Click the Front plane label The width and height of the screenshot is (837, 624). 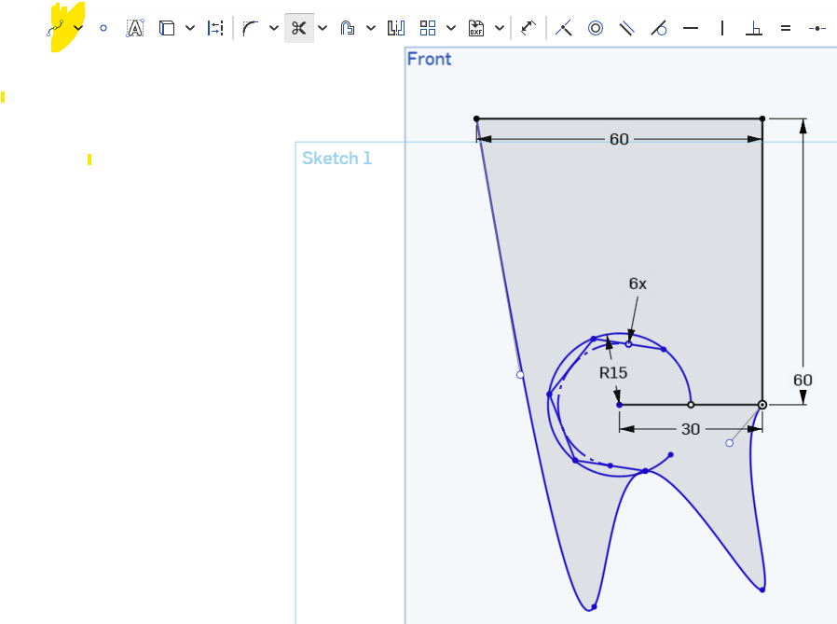429,59
